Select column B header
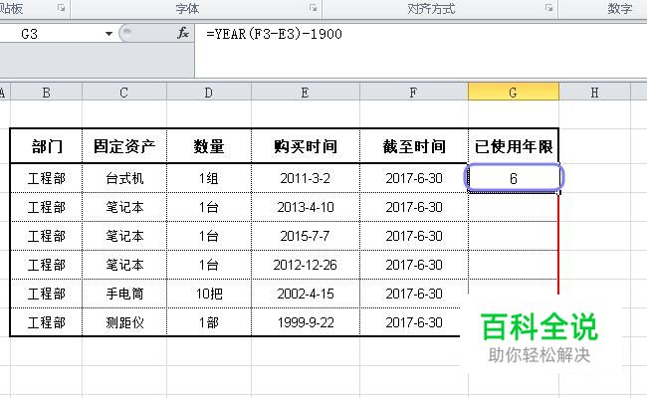Viewport: 647px width, 398px height. coord(46,93)
